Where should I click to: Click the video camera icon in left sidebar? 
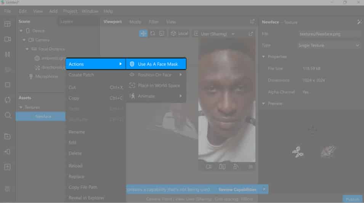pos(8,39)
